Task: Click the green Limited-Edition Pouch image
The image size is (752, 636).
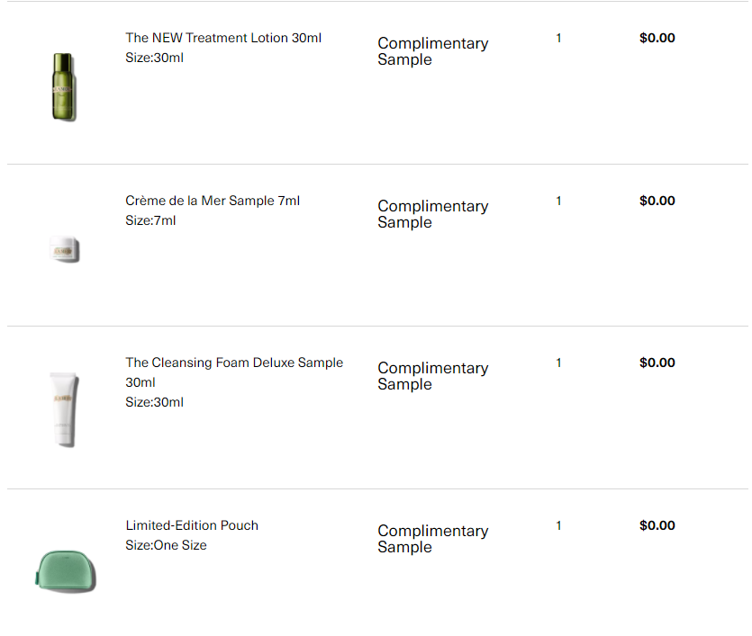Action: click(x=66, y=572)
